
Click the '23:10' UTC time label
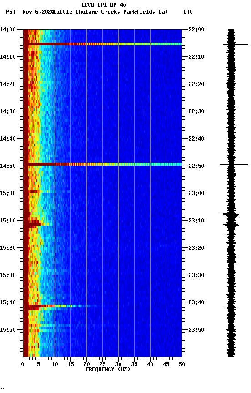(x=196, y=221)
